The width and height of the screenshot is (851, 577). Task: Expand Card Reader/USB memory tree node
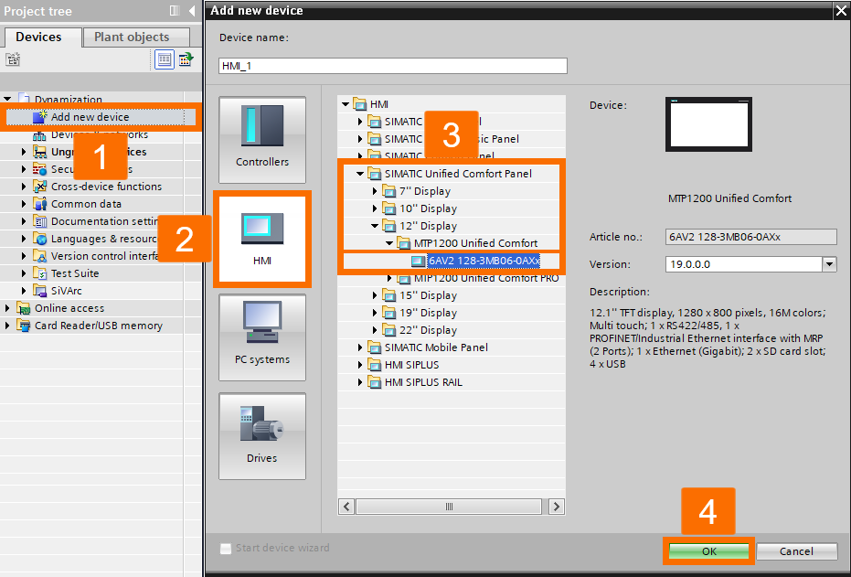click(7, 326)
